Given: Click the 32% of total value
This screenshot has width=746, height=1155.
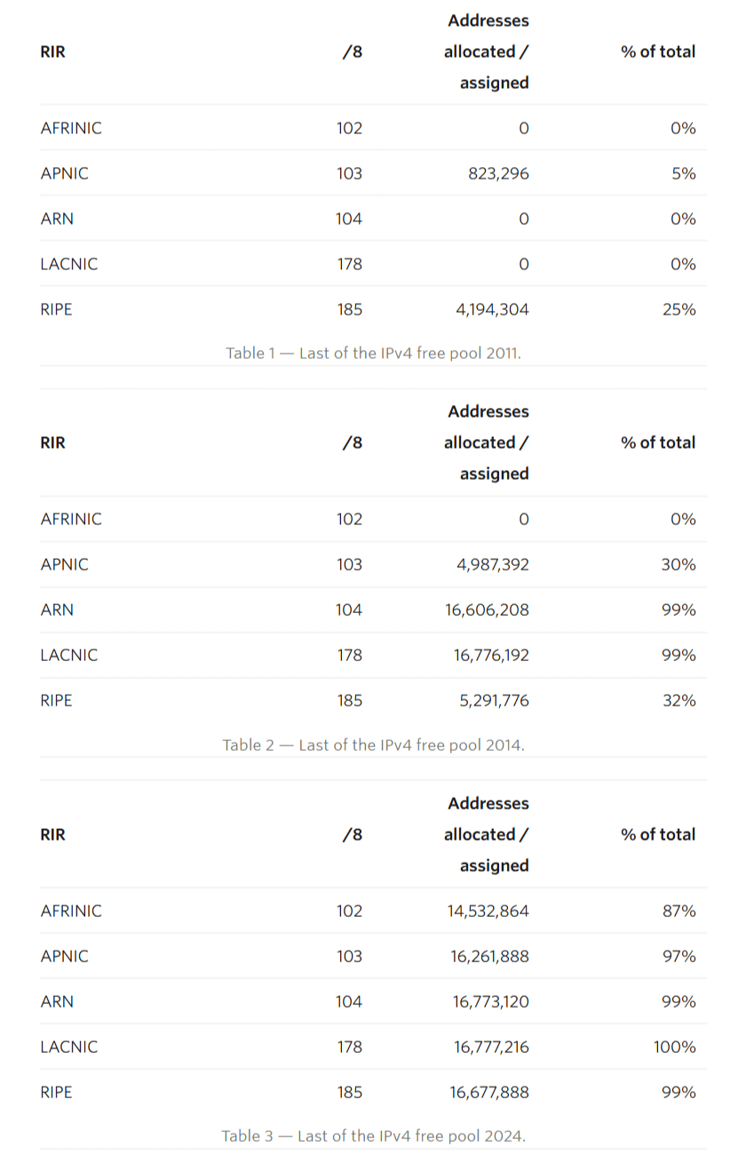Looking at the screenshot, I should [x=679, y=700].
